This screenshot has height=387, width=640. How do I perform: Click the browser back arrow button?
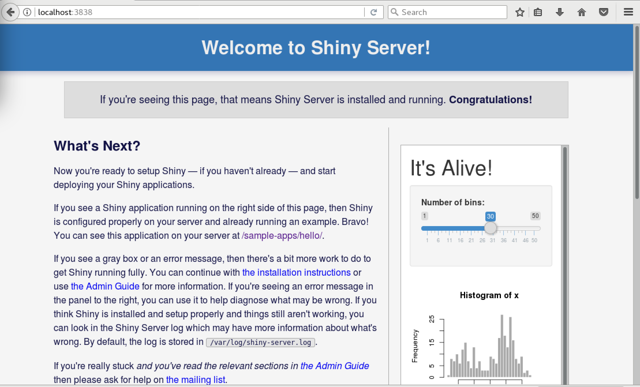coord(11,12)
